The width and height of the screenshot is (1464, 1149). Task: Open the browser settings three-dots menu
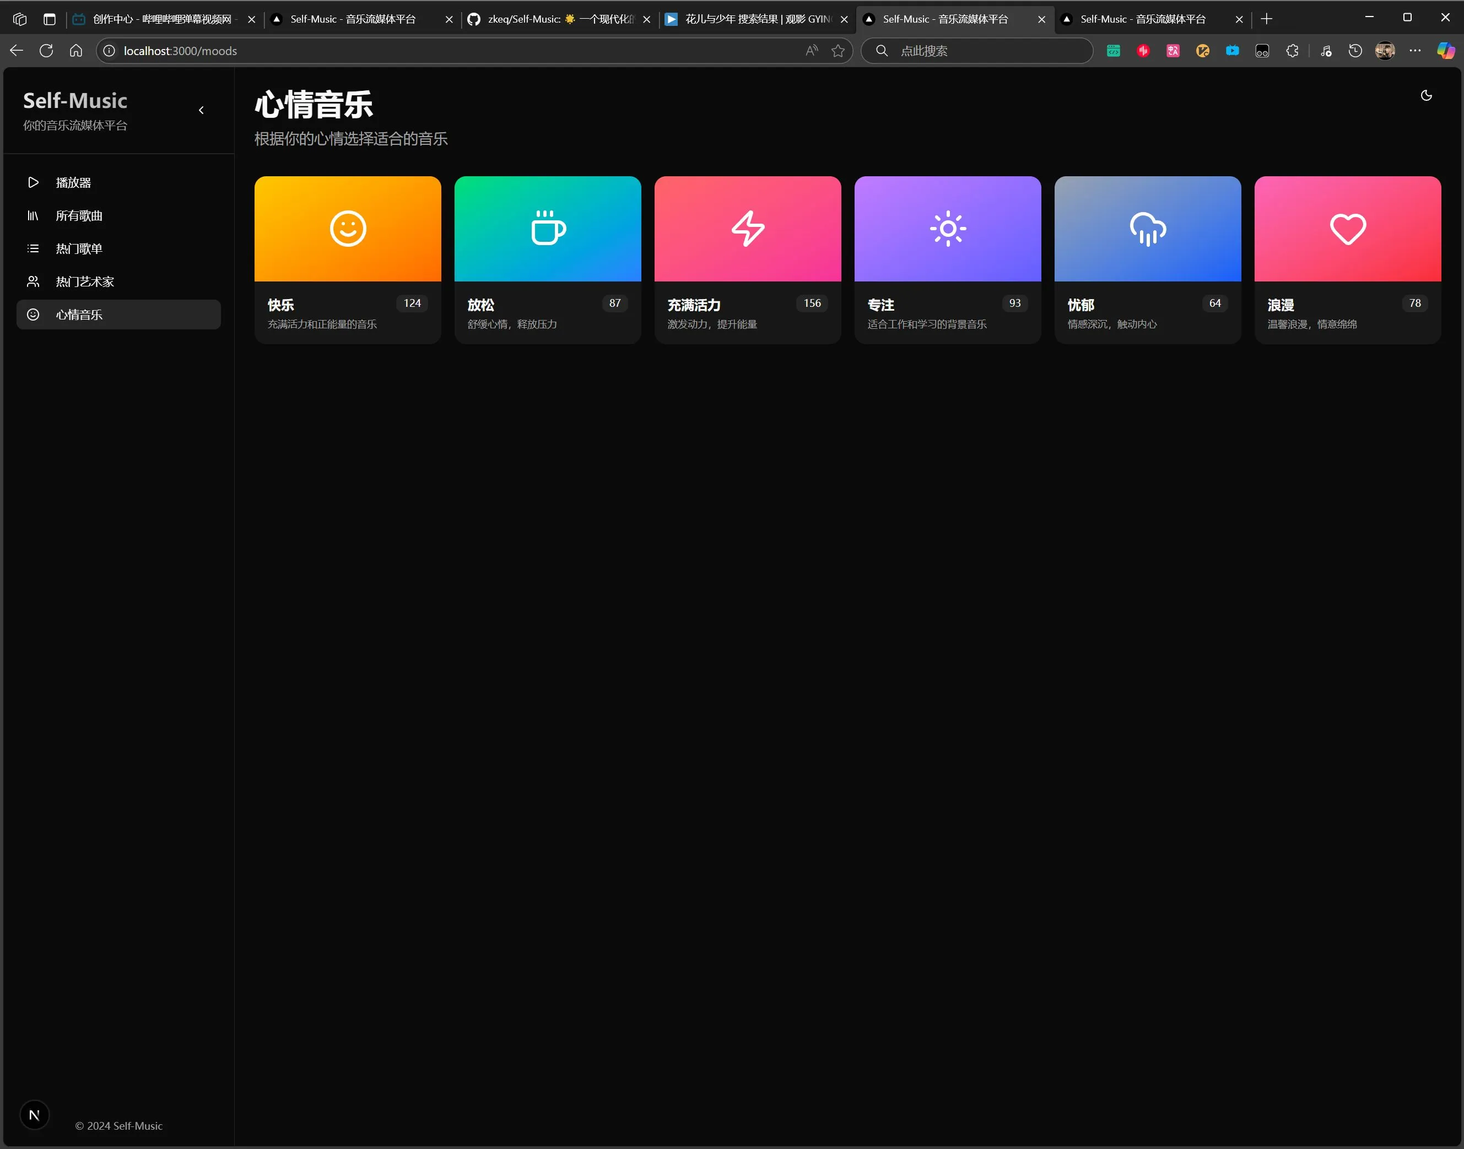[x=1415, y=51]
